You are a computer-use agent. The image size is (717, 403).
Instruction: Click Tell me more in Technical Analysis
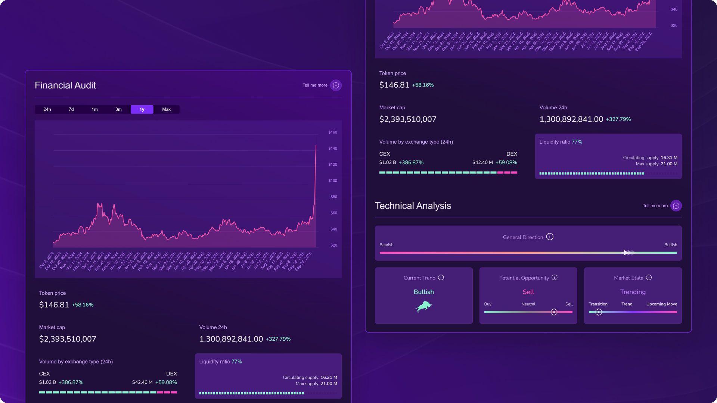click(x=655, y=206)
